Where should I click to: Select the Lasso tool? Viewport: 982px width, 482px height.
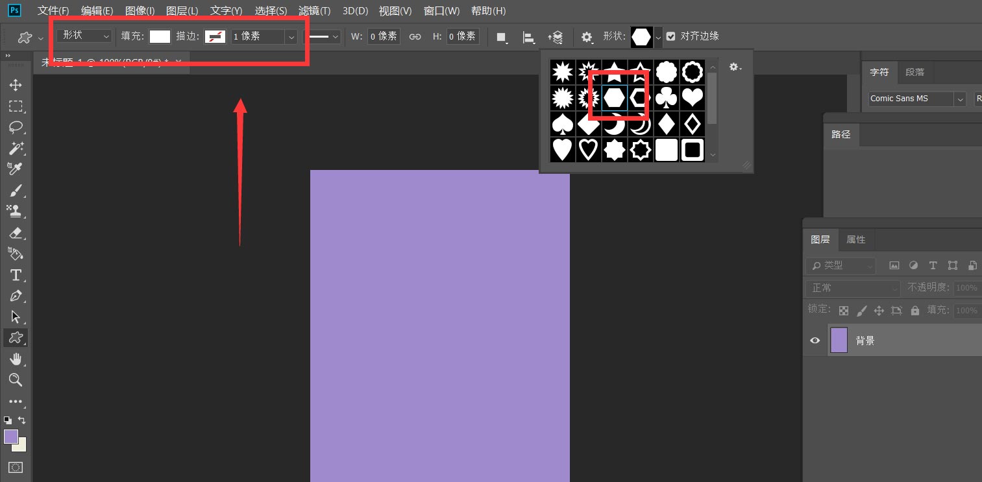click(16, 127)
